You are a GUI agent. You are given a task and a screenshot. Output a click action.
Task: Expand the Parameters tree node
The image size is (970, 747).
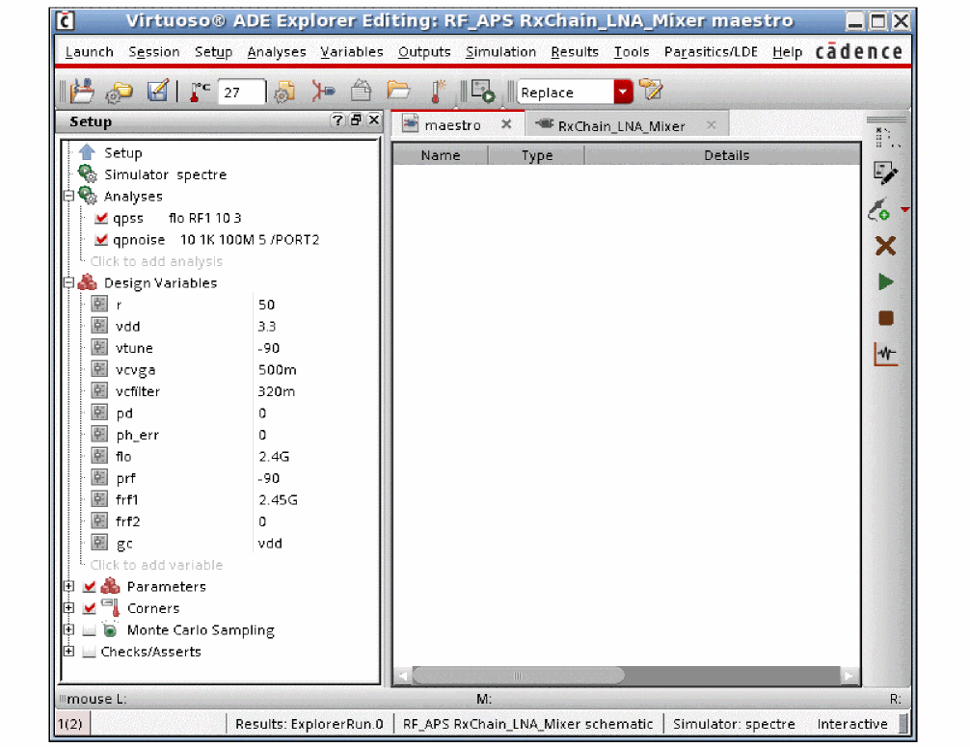[x=68, y=587]
